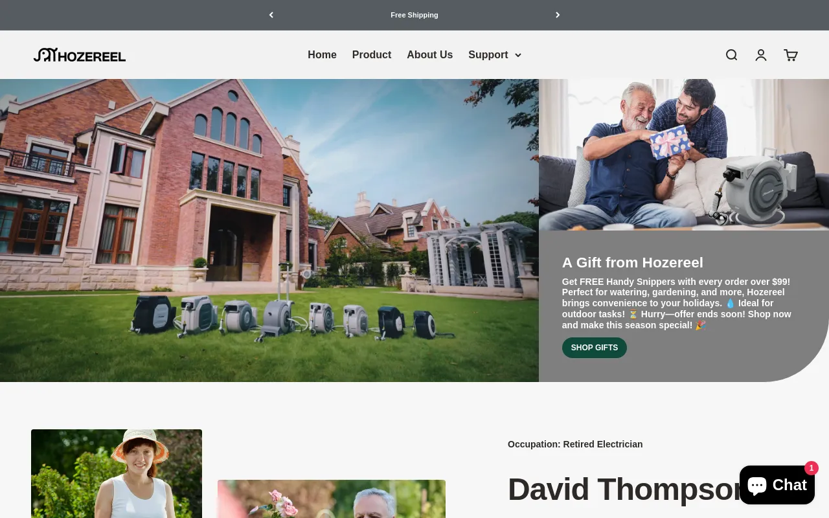Screen dimensions: 829x518
Task: Click the brick house hero banner image
Action: coord(269,230)
